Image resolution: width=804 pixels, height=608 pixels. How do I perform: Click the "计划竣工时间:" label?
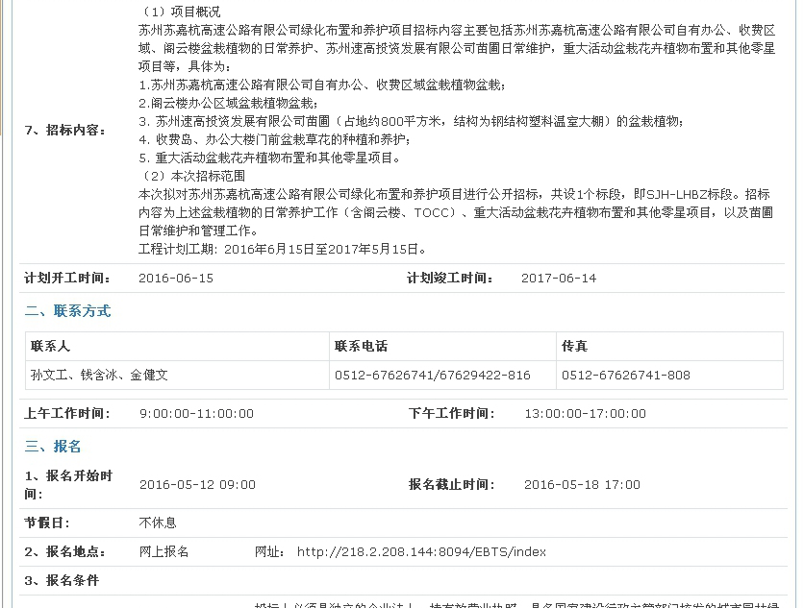click(450, 279)
